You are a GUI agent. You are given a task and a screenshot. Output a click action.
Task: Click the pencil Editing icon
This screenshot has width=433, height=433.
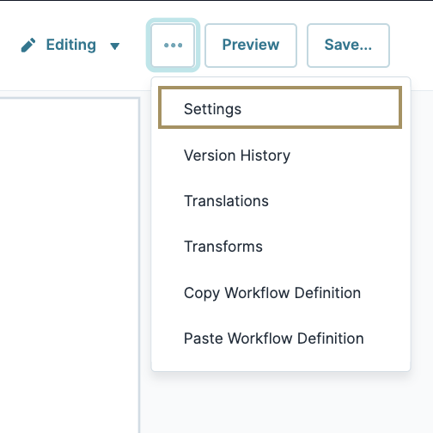(x=28, y=46)
